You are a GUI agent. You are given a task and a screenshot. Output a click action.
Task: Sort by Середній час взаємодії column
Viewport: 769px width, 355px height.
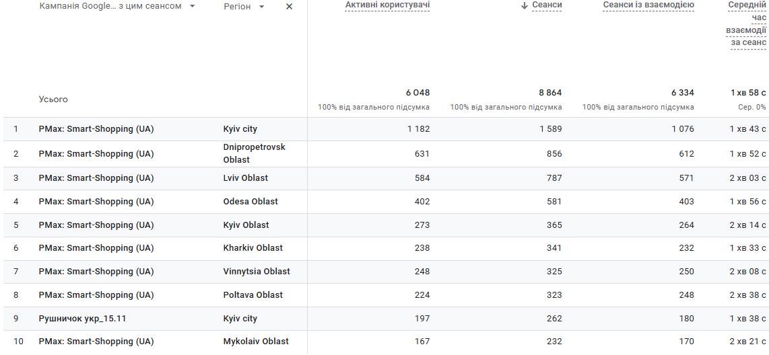(746, 24)
